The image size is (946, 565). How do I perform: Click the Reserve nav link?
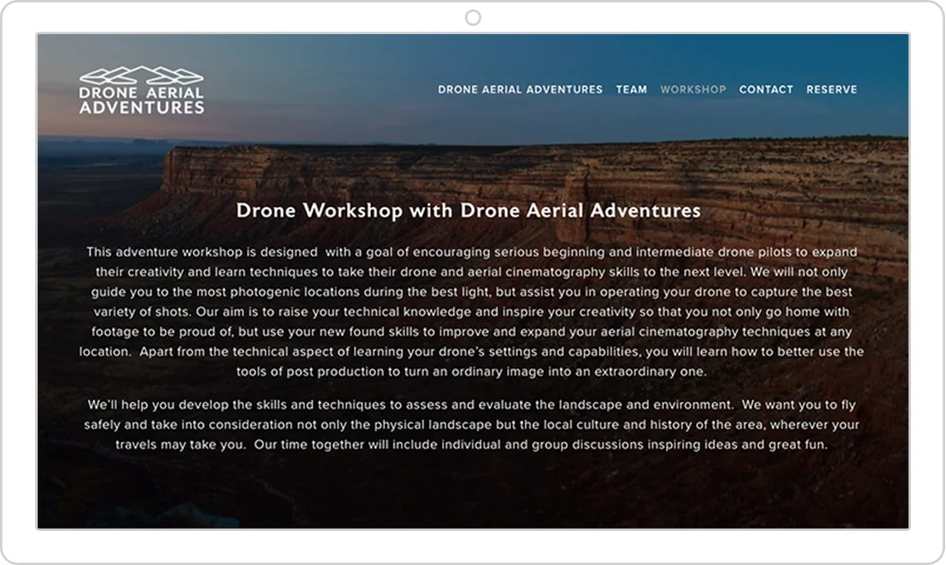832,89
